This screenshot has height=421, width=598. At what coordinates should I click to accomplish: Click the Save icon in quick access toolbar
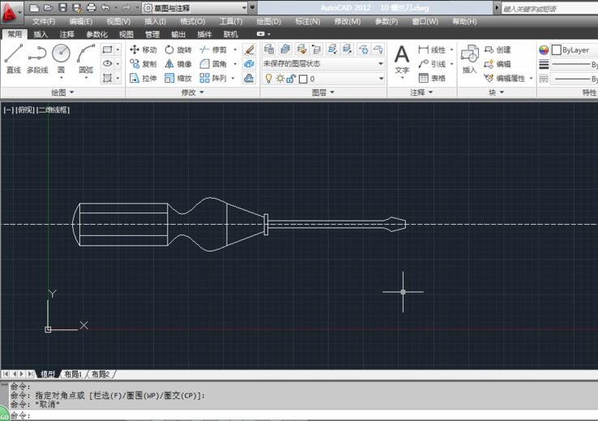click(62, 7)
